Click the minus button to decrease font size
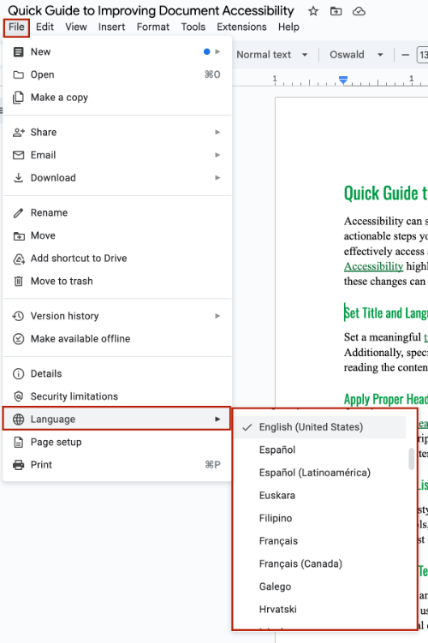This screenshot has height=643, width=428. [406, 55]
